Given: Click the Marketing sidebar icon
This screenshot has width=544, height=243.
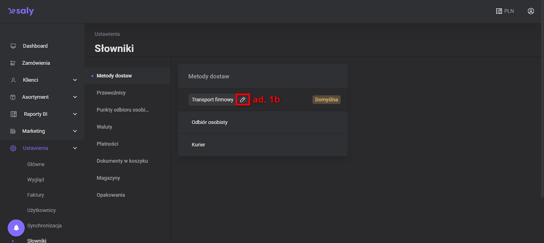Looking at the screenshot, I should (x=13, y=131).
